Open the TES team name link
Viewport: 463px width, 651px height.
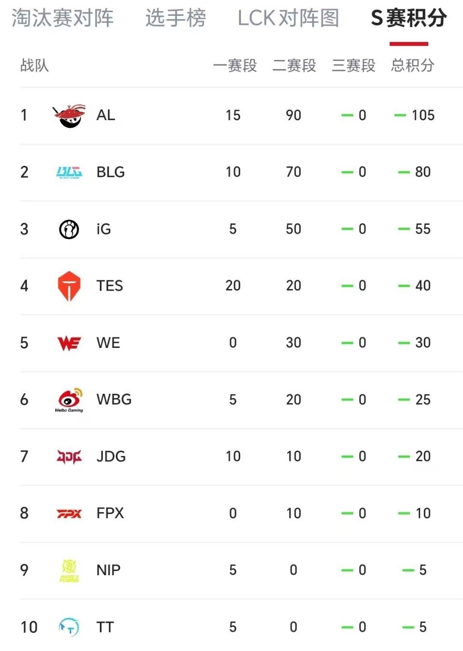click(109, 286)
